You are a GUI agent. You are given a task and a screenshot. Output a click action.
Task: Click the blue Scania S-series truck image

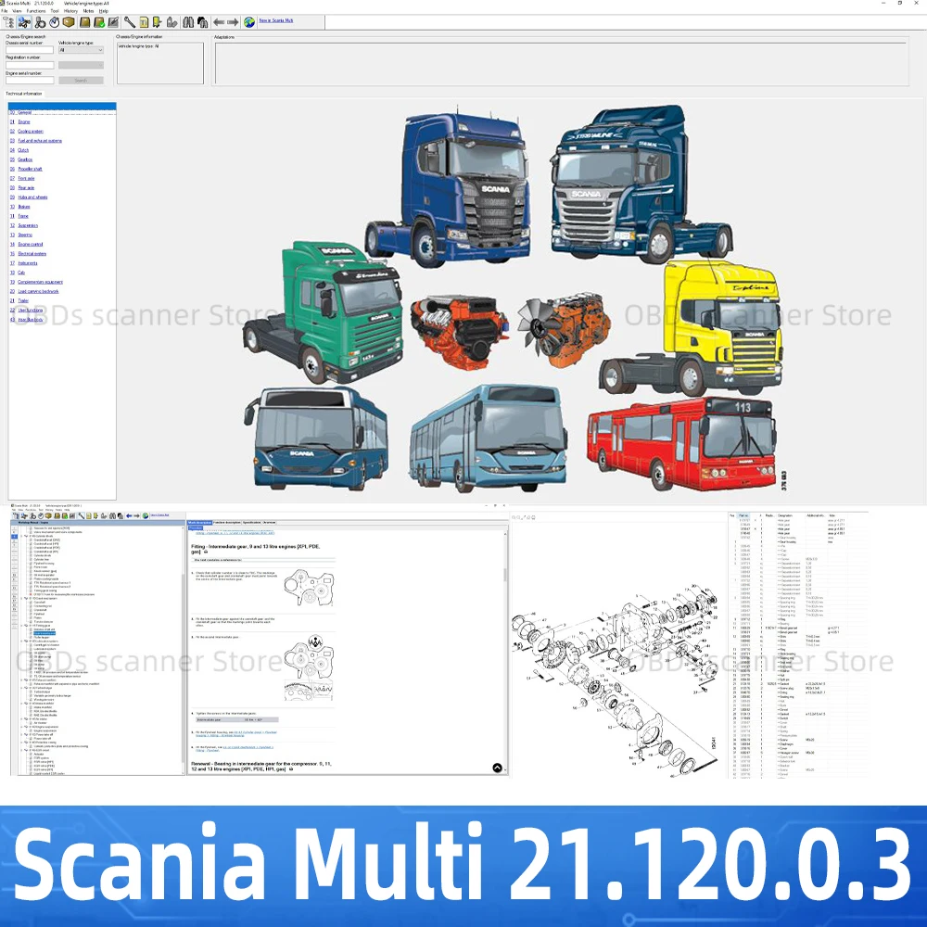pos(448,189)
